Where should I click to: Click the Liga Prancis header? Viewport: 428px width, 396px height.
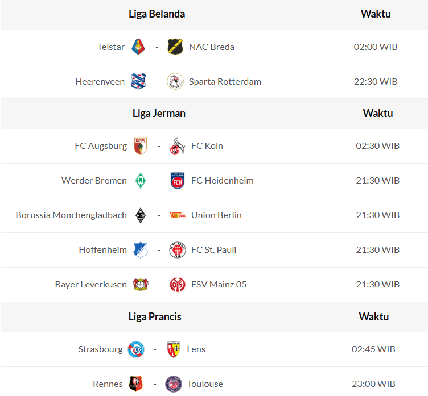[155, 317]
